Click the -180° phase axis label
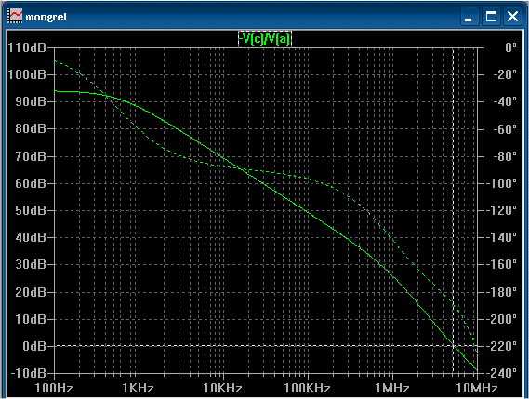Viewport: 529px width, 399px height. tap(501, 292)
